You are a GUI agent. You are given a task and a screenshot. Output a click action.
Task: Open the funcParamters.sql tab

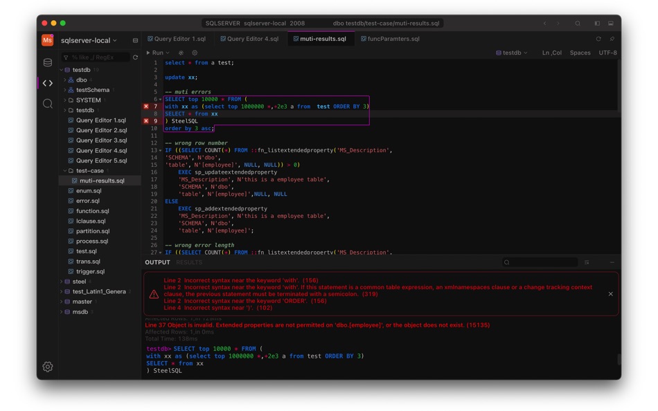(x=390, y=39)
